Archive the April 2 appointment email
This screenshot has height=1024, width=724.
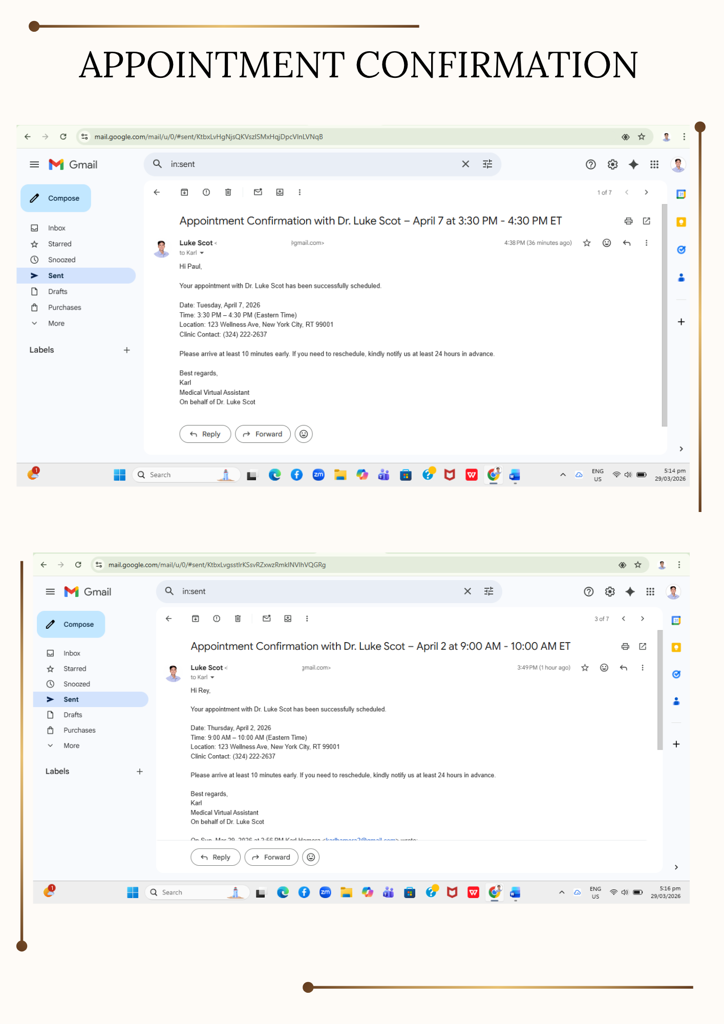point(195,618)
